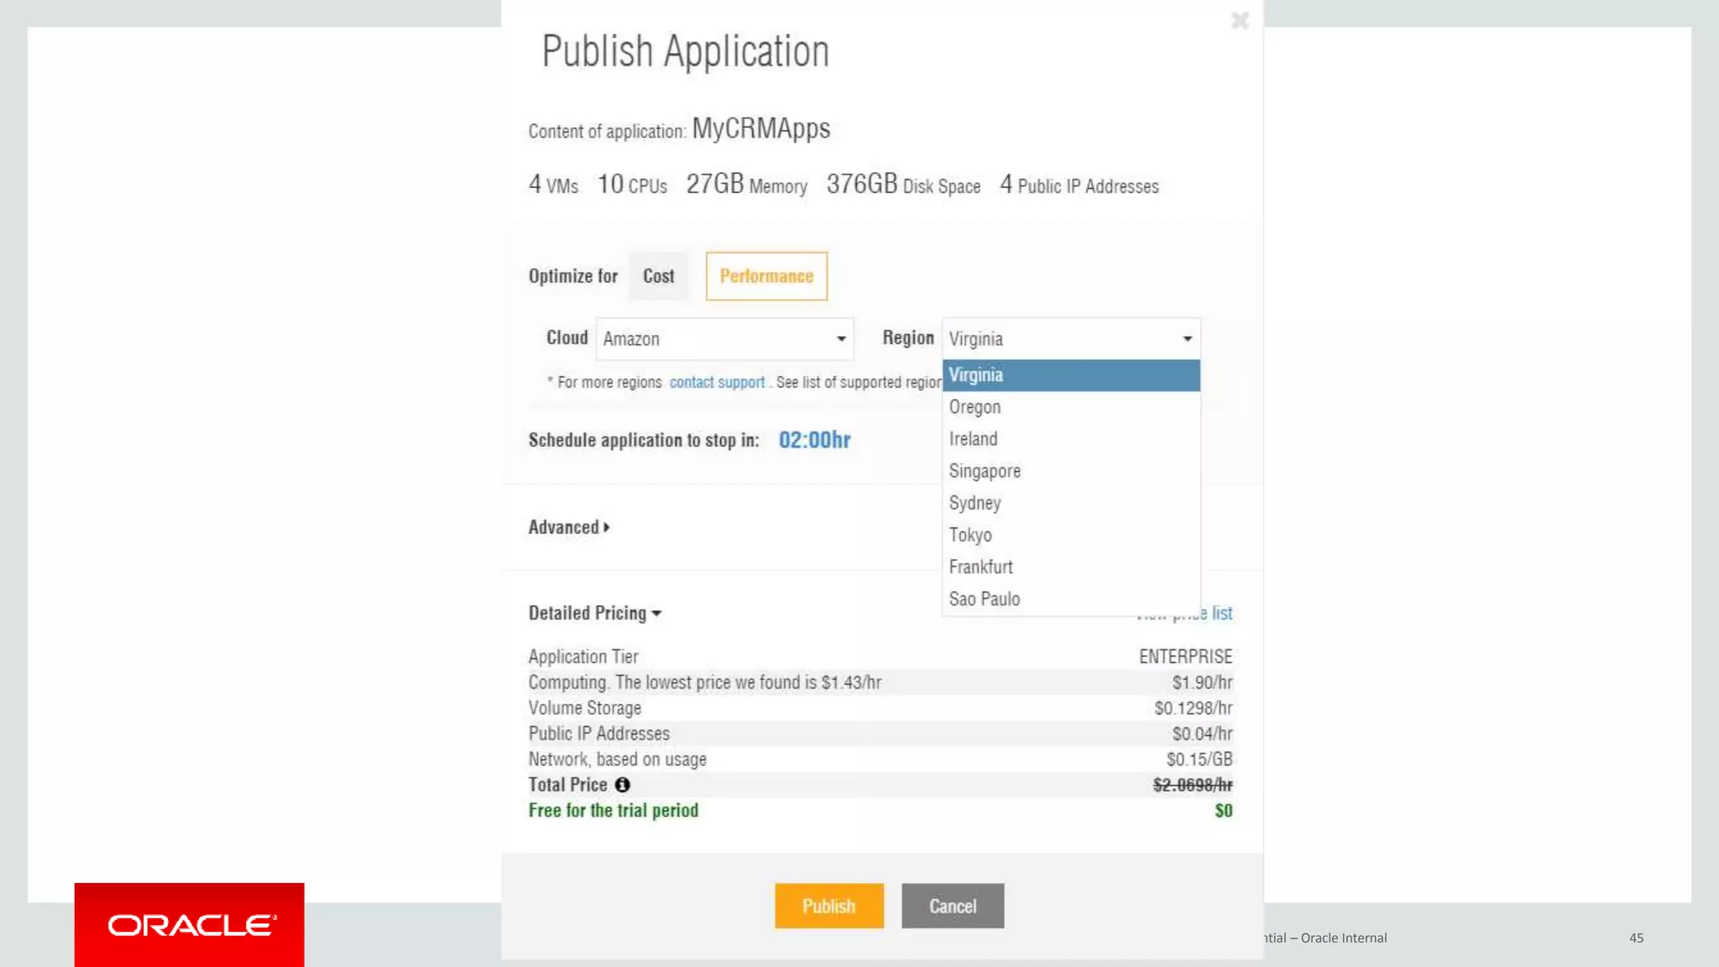Choose Sao Paulo from the region list
The height and width of the screenshot is (967, 1719).
click(1071, 598)
